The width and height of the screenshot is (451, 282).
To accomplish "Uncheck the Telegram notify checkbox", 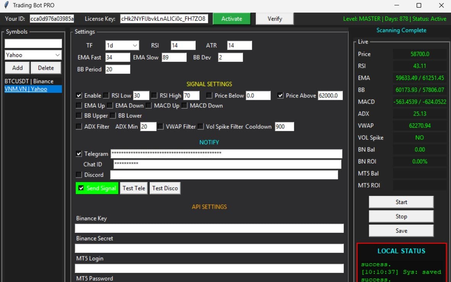I will 79,154.
